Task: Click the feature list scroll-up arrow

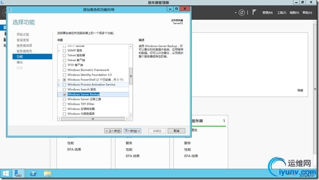Action: coord(131,46)
